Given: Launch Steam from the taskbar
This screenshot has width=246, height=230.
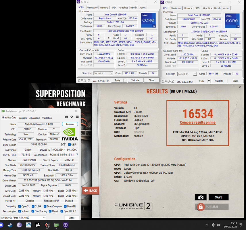Looking at the screenshot, I should click(10, 225).
